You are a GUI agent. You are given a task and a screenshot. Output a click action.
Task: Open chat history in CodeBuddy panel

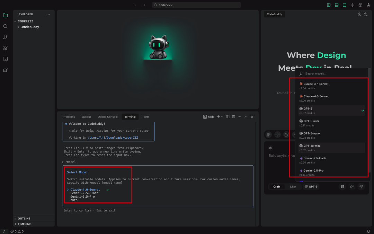click(365, 14)
